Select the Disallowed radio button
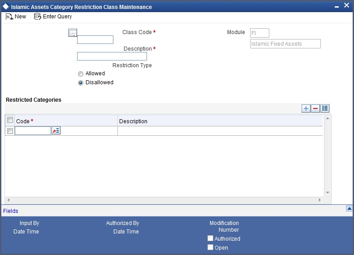 tap(81, 83)
